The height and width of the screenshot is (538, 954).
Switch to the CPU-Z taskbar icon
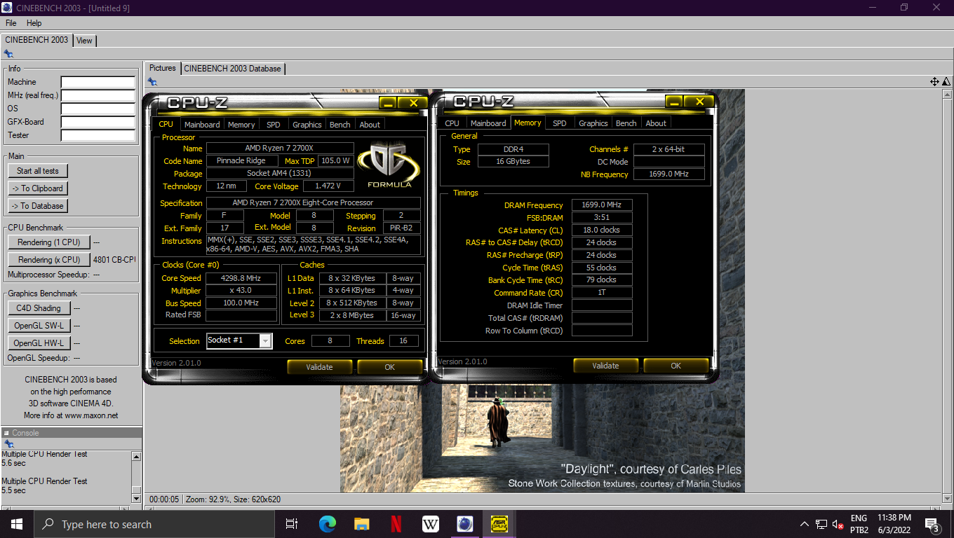tap(499, 524)
